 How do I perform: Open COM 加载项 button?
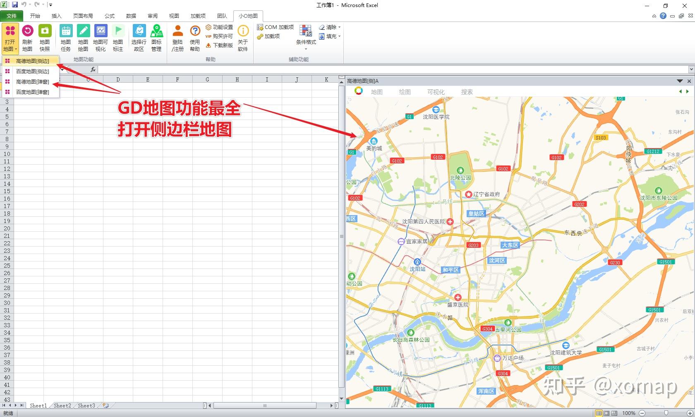(275, 27)
